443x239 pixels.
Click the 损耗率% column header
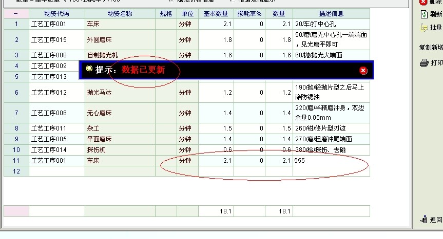click(249, 14)
